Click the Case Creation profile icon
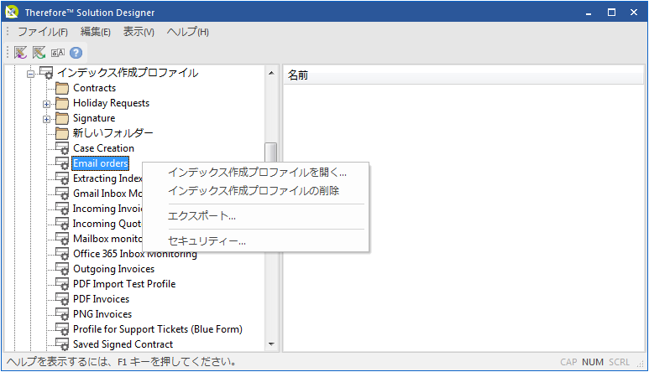 coord(62,148)
